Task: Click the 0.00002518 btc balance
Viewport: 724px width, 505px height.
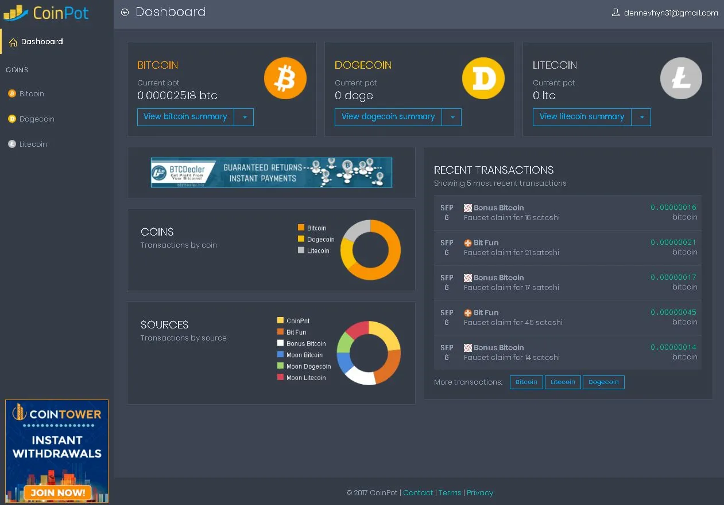Action: coord(177,96)
